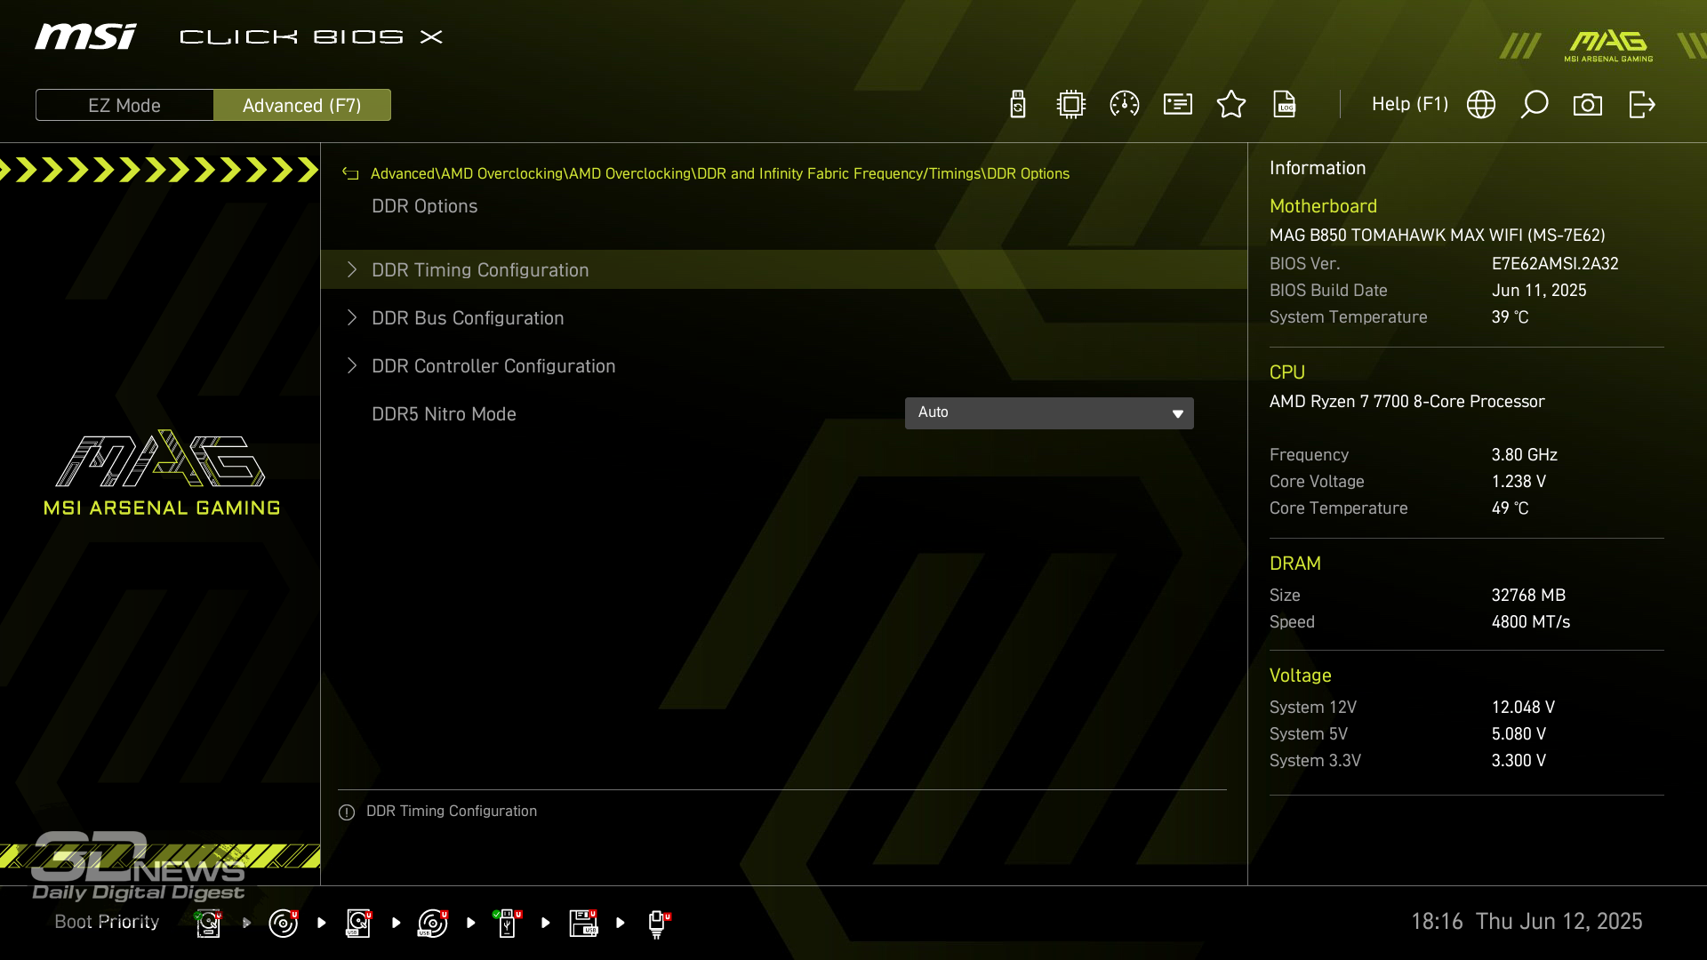Click the CPU section heading
Screen dimensions: 1707x960
[1287, 372]
